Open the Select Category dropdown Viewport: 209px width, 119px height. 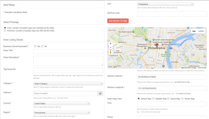[x=68, y=84]
